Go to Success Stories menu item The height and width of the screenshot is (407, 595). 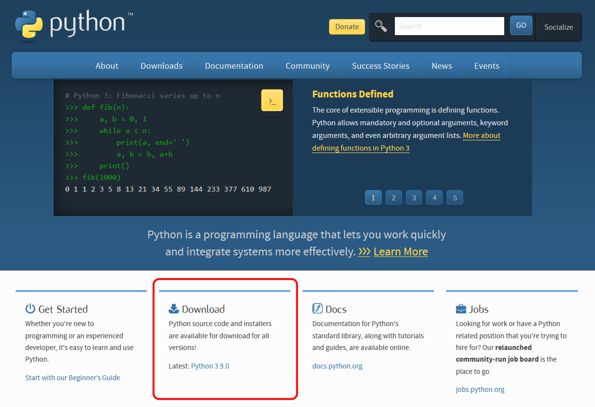click(381, 66)
